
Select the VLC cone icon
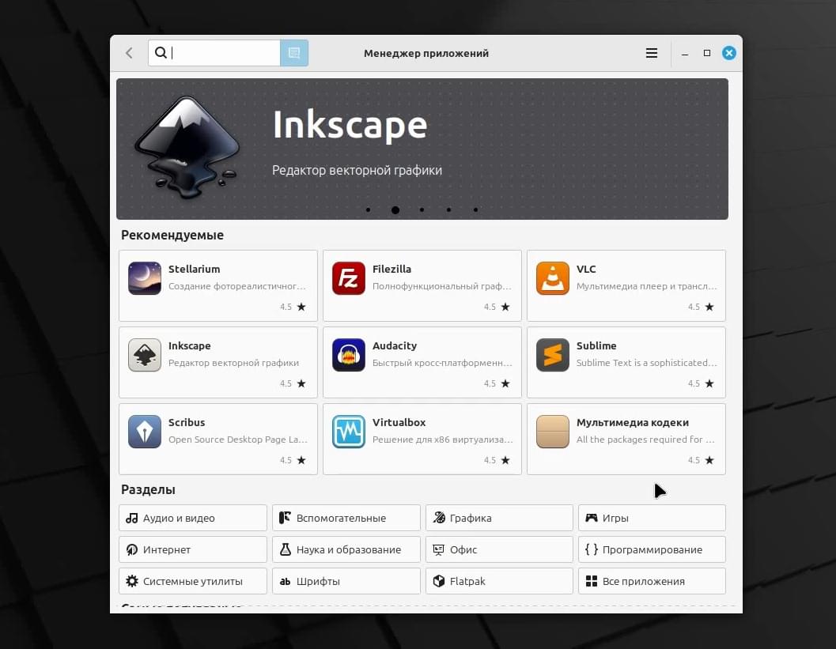pyautogui.click(x=552, y=278)
